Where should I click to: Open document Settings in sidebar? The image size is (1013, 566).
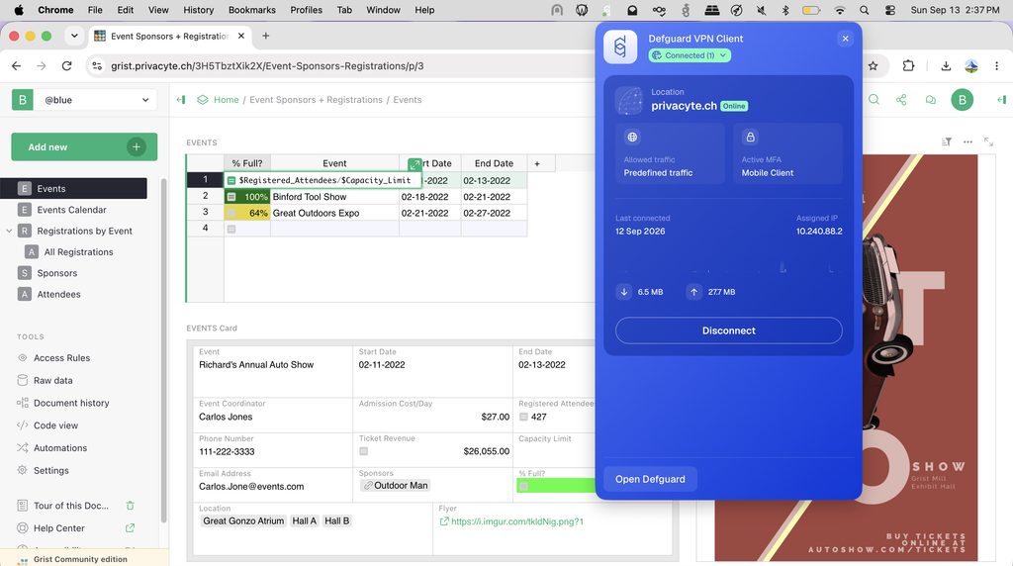pos(51,470)
